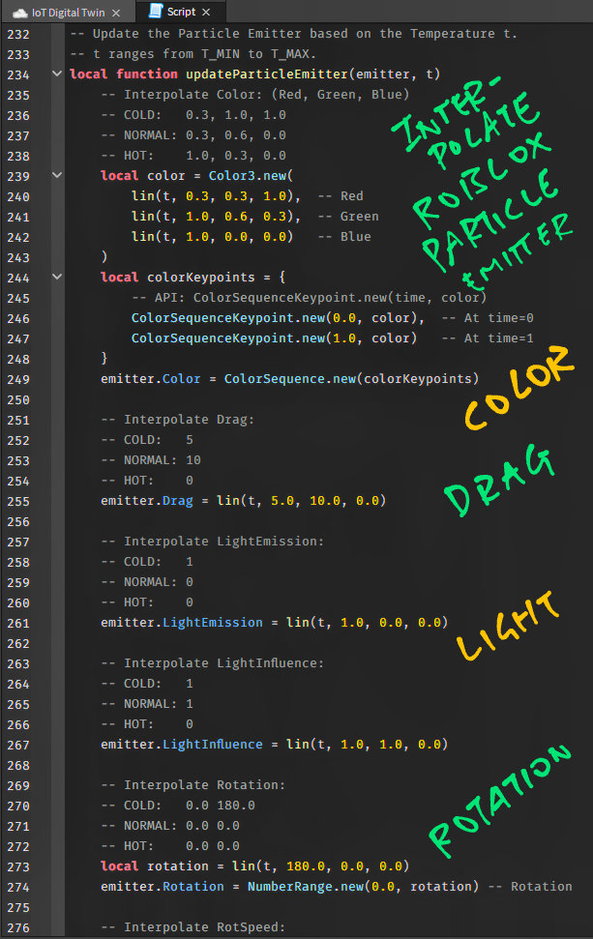
Task: Click the '-- t ranges from T_MIN to T_MAX.' comment
Action: (x=193, y=54)
